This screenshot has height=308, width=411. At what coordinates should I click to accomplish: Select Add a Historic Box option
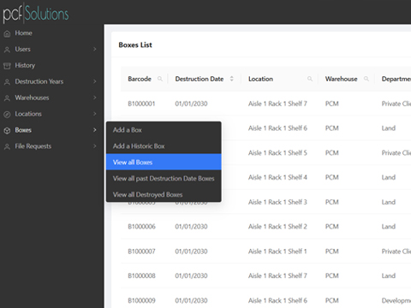click(164, 146)
